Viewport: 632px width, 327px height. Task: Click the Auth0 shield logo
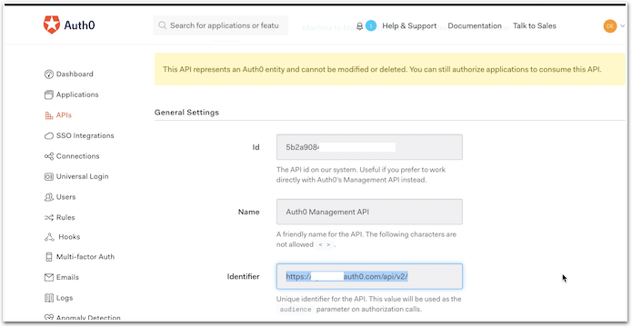click(x=52, y=25)
